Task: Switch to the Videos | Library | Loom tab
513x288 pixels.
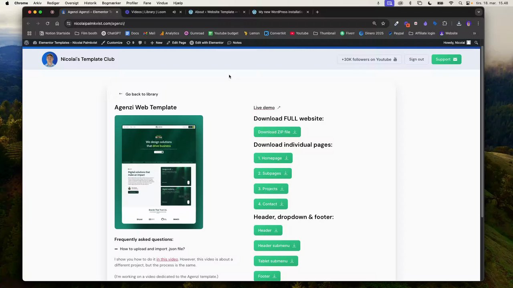Action: pyautogui.click(x=148, y=12)
